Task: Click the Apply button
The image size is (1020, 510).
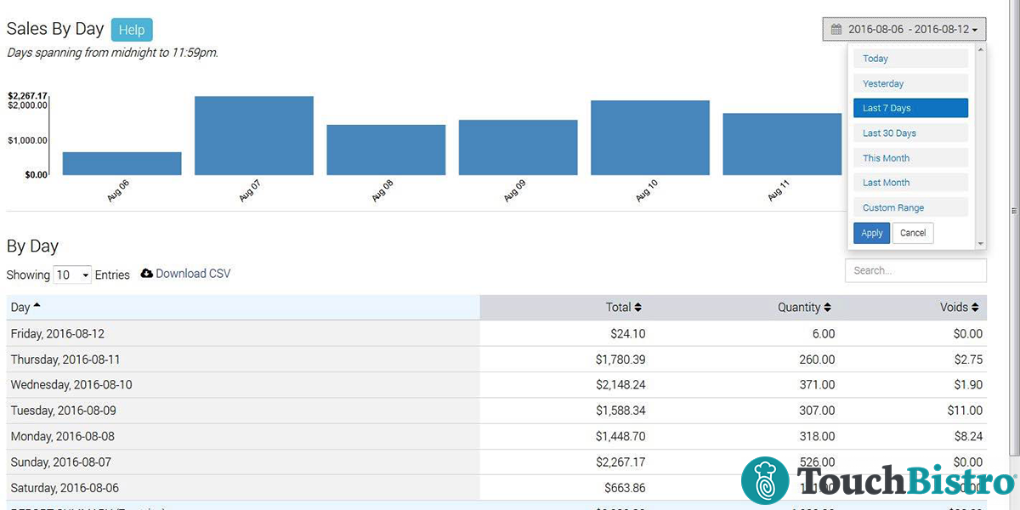Action: coord(871,232)
